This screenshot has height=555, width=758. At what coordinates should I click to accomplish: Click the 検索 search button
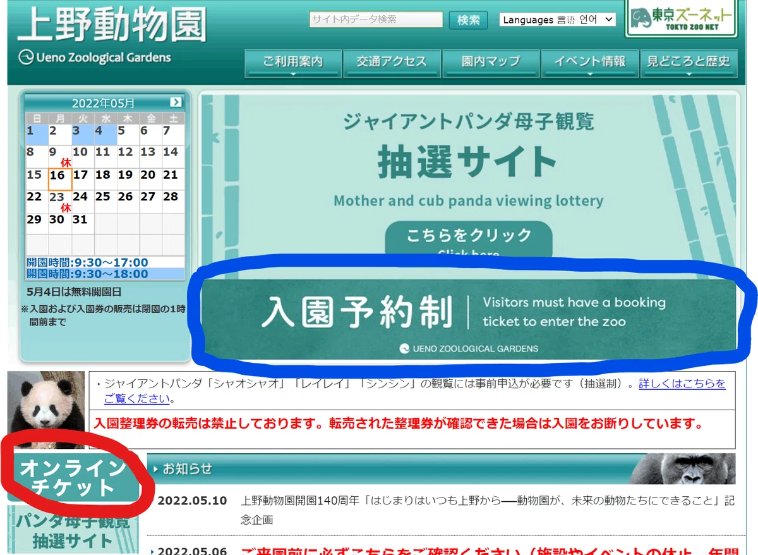(469, 20)
